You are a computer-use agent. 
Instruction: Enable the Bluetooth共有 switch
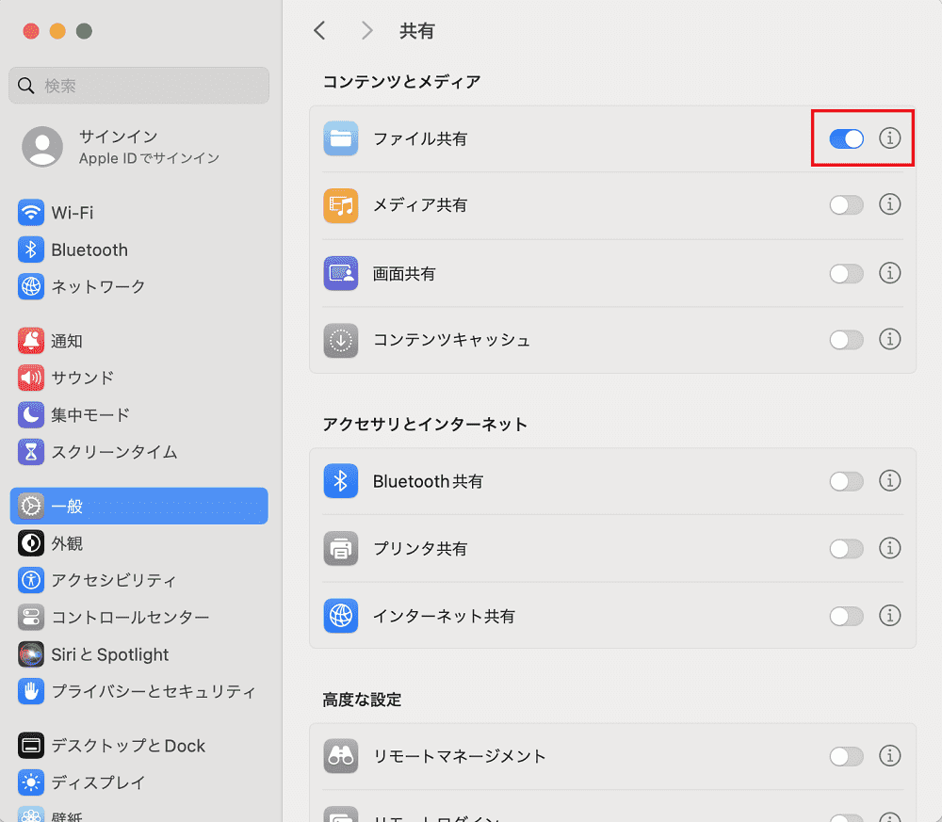tap(847, 481)
